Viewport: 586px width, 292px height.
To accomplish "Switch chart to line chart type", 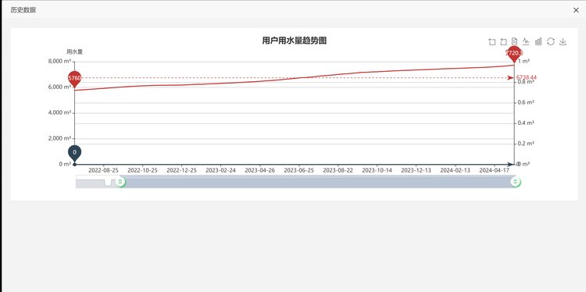I will click(x=526, y=41).
